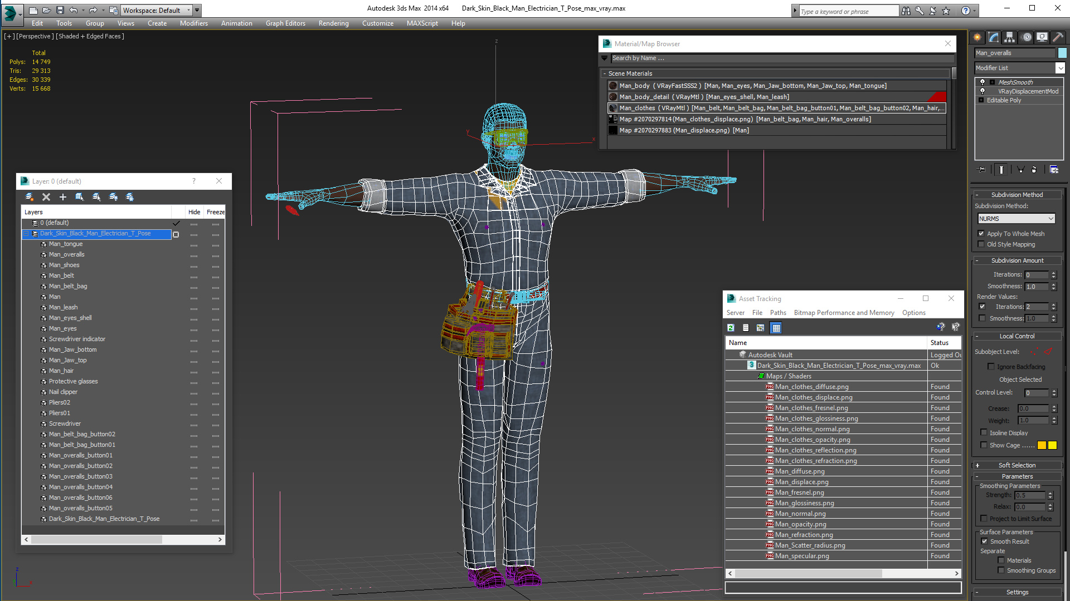Open the Modifiers menu
Image resolution: width=1070 pixels, height=601 pixels.
point(193,23)
